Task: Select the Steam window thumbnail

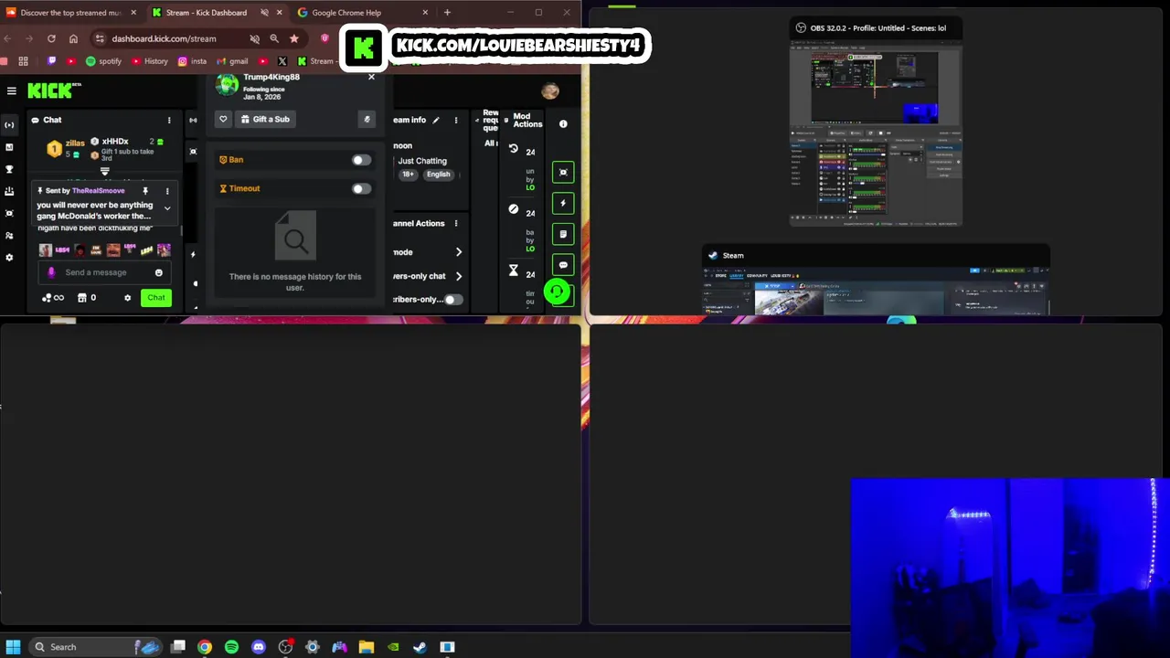Action: pyautogui.click(x=876, y=280)
